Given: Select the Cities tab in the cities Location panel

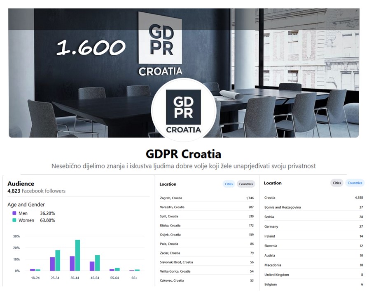Looking at the screenshot, I should [x=229, y=184].
